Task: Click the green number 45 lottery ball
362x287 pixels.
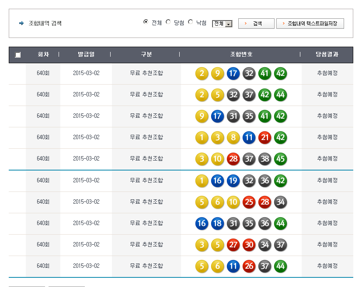Action: pos(280,159)
